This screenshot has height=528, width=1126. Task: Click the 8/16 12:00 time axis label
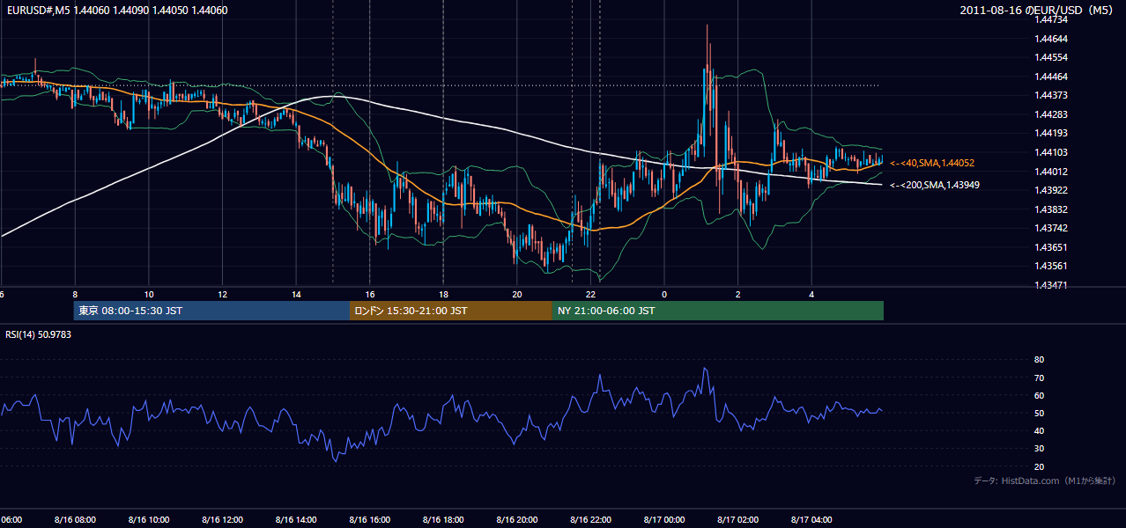point(222,519)
